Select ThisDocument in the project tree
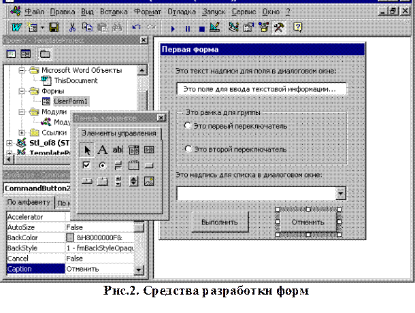 pos(76,80)
